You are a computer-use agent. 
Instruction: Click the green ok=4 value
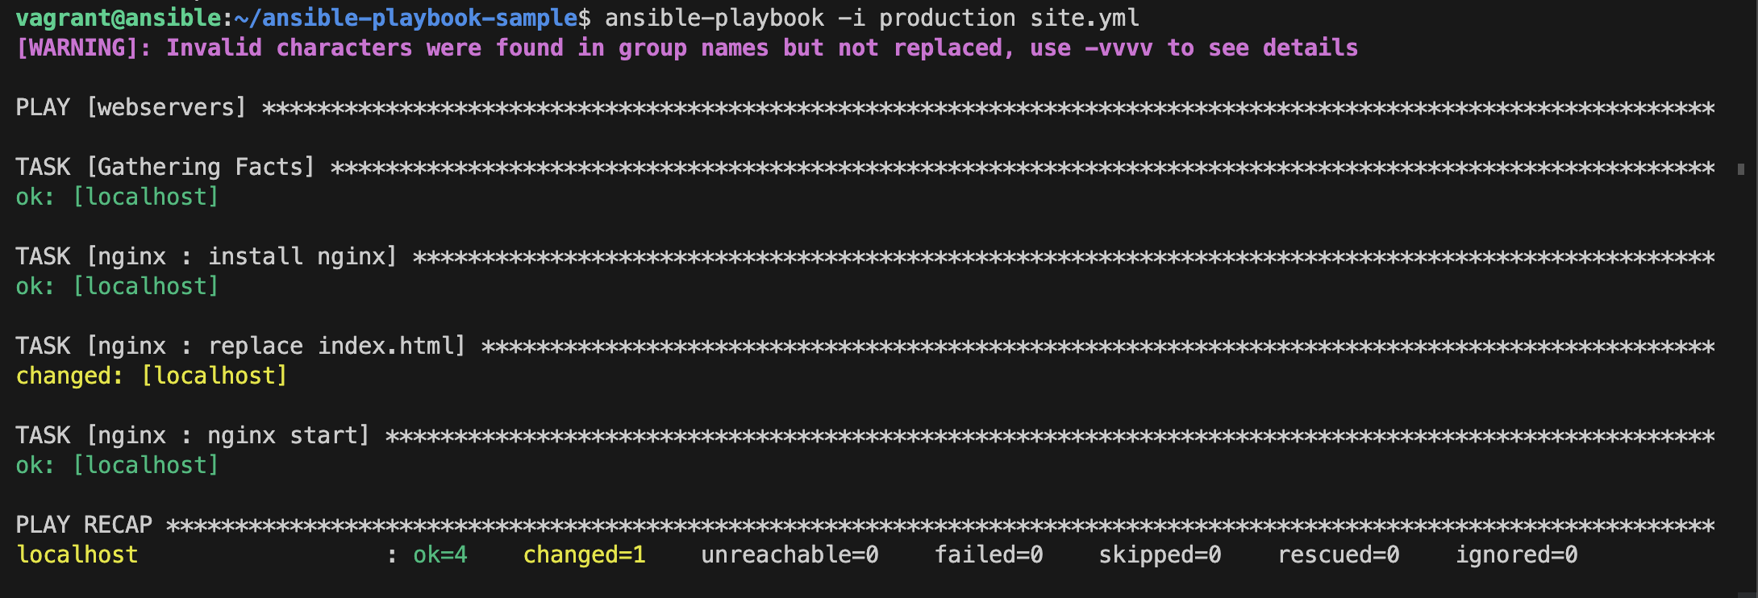tap(440, 554)
